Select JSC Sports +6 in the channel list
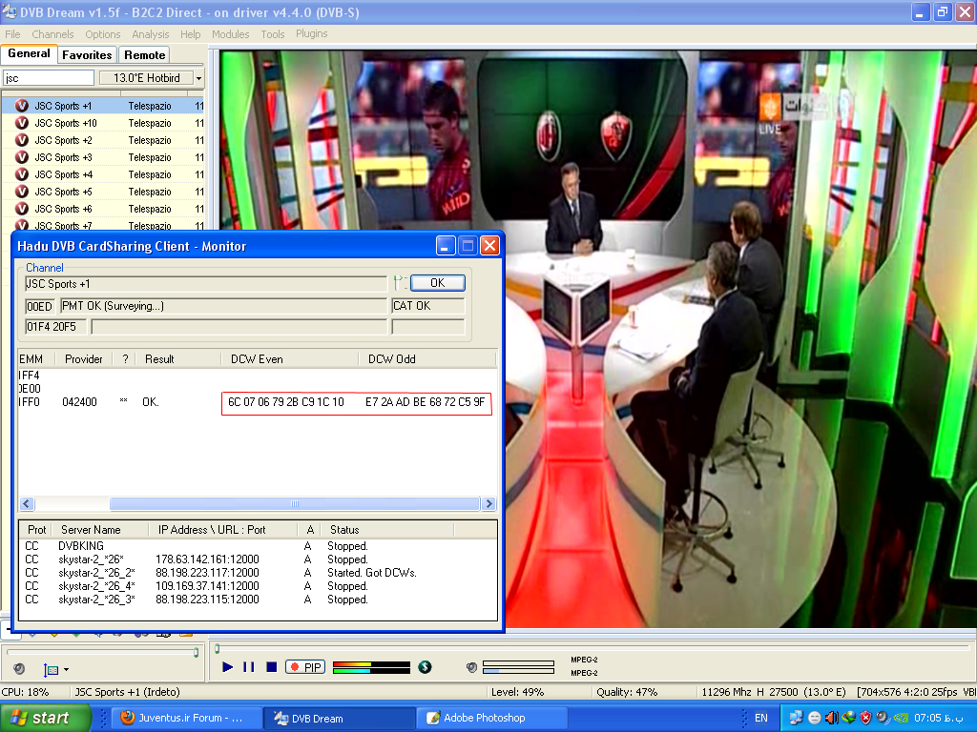This screenshot has width=977, height=732. (103, 209)
